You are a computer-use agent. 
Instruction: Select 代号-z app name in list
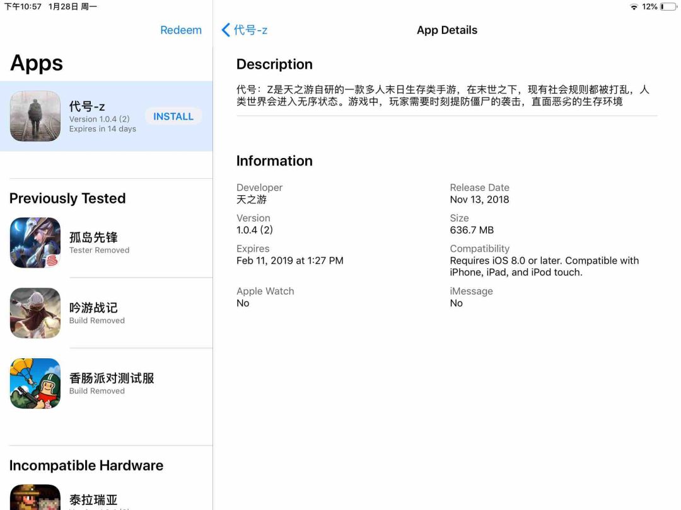[x=87, y=106]
